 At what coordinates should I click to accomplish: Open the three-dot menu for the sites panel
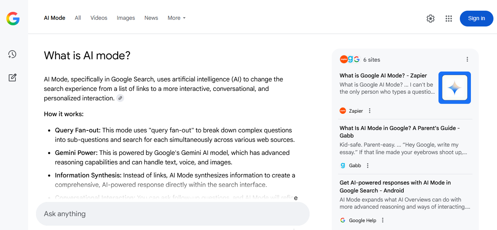[x=467, y=59]
